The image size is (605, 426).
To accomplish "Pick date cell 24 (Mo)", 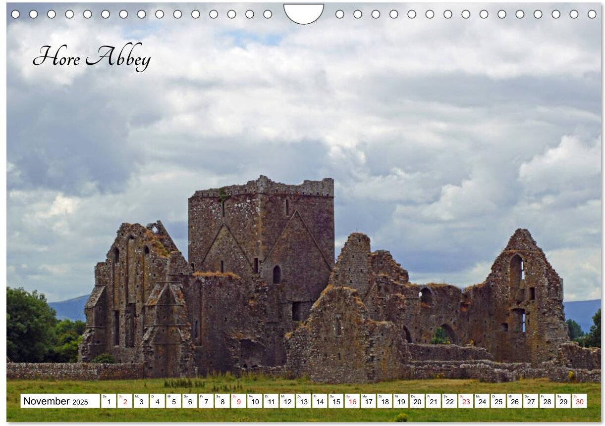I will point(482,401).
